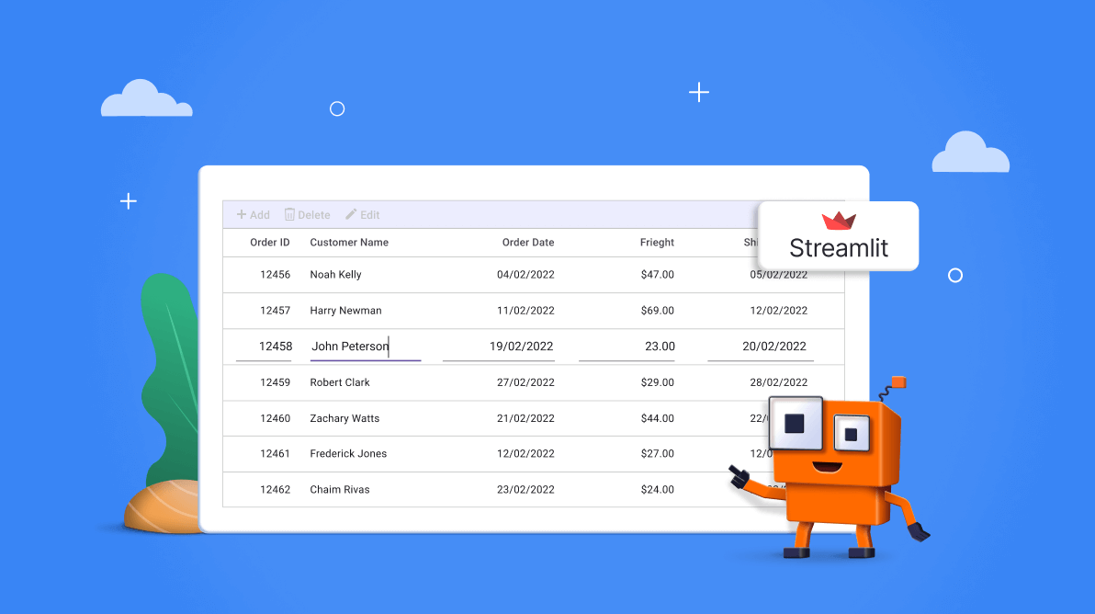Click the plus icon to add a record
This screenshot has height=614, width=1095.
pos(241,214)
